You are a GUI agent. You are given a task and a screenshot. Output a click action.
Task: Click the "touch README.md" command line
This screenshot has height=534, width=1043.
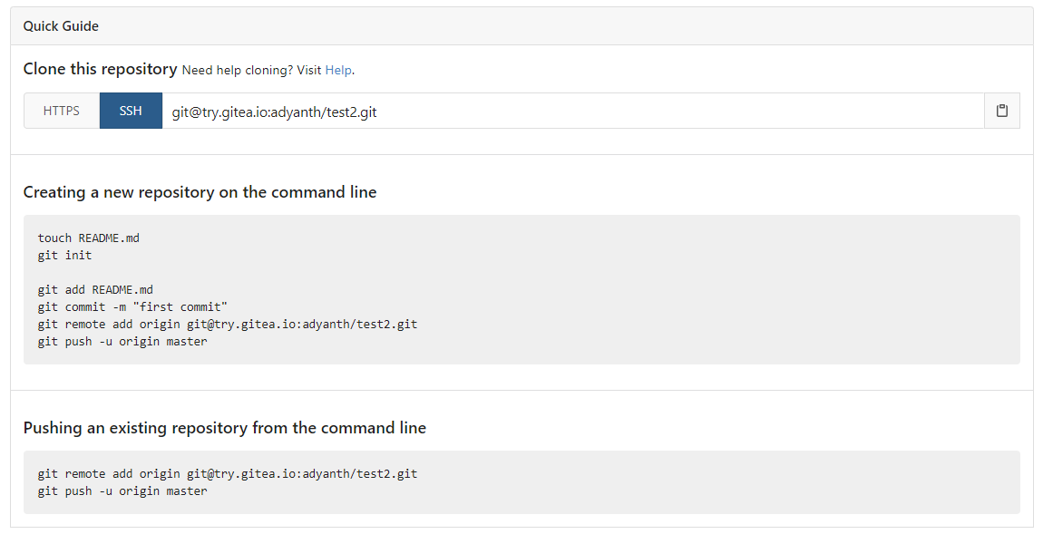click(x=88, y=238)
